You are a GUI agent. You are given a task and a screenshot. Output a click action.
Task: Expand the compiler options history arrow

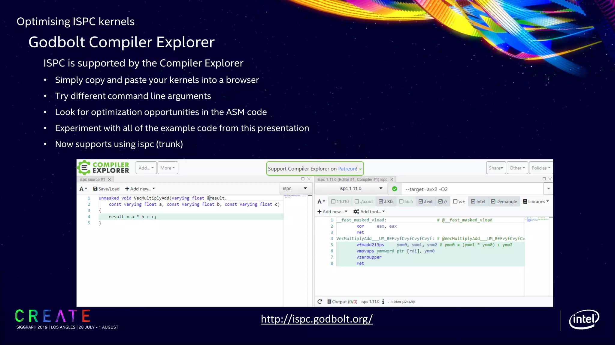[548, 189]
